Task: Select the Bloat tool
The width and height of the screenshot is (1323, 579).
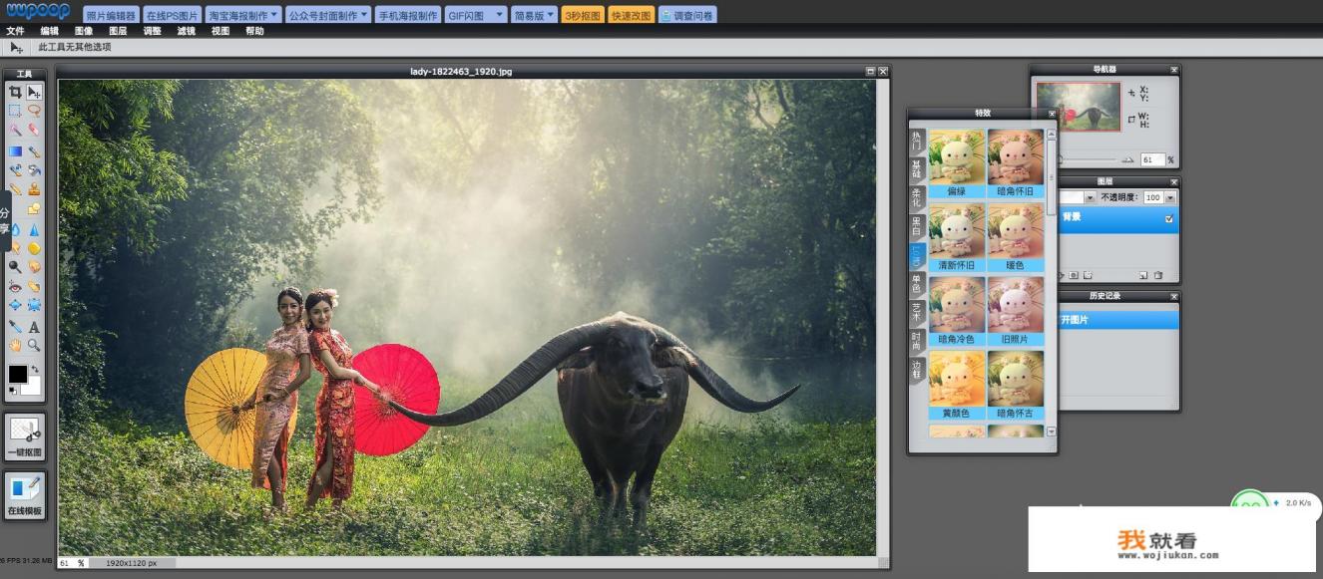Action: 15,305
